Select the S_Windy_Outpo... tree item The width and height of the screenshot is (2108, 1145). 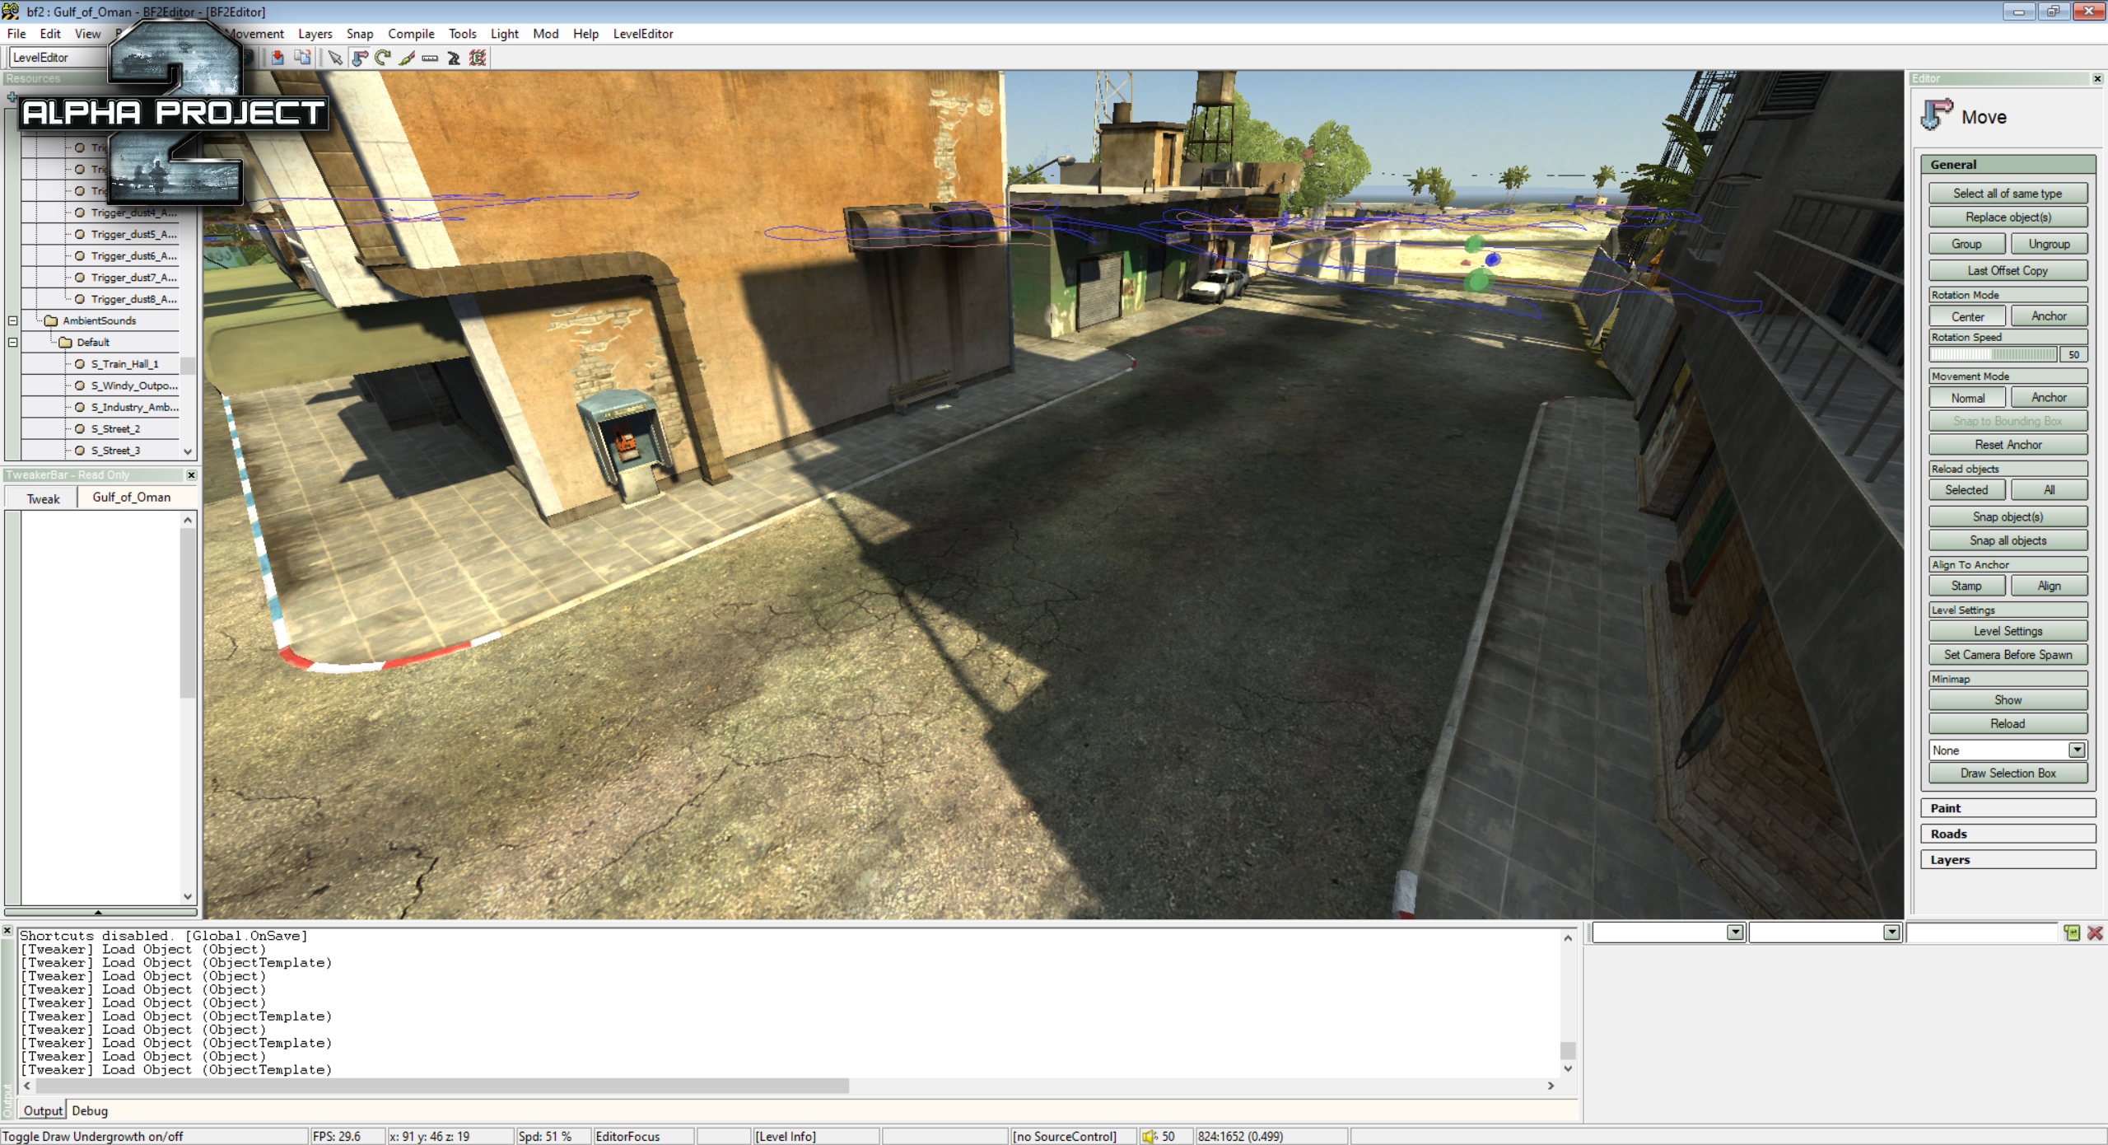pos(133,386)
